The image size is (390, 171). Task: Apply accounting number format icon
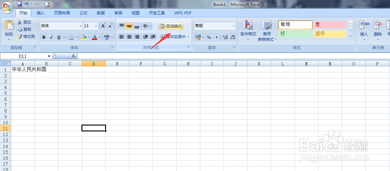(198, 37)
